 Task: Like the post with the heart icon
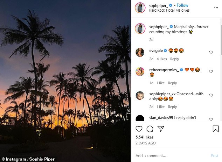point(139,129)
